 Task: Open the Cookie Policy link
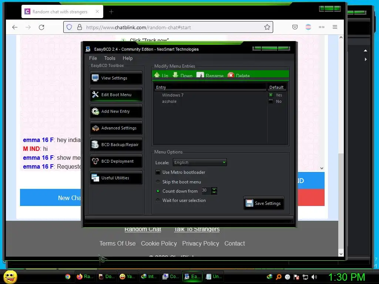[x=159, y=243]
